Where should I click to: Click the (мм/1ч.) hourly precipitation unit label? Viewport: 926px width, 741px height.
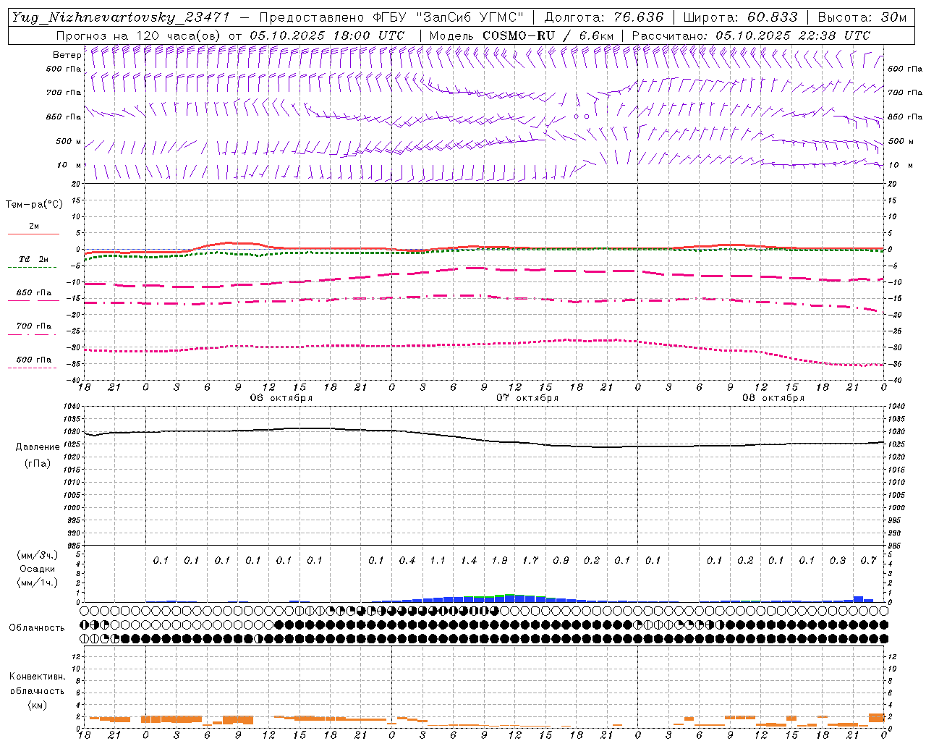38,583
